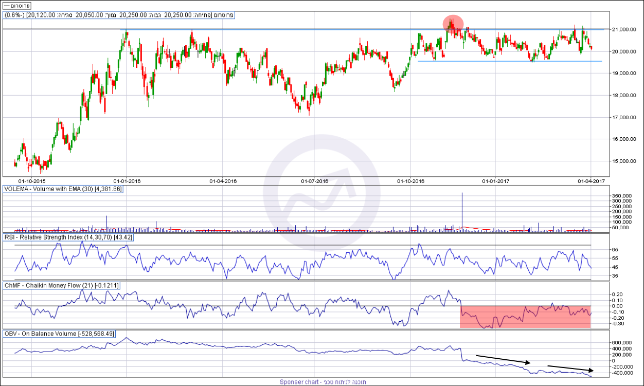
Task: Open the Sponser chart footer link
Action: (x=321, y=382)
